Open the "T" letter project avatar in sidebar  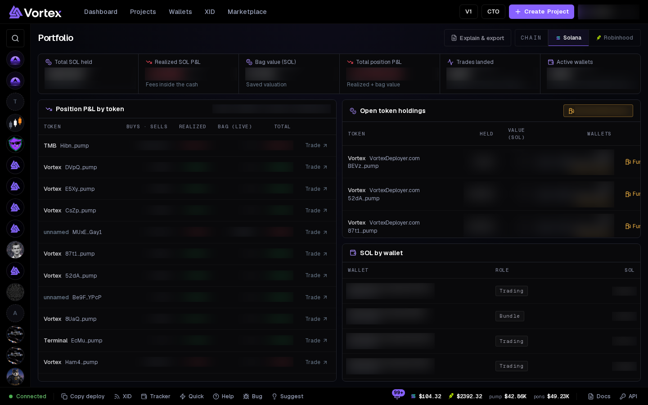point(15,102)
